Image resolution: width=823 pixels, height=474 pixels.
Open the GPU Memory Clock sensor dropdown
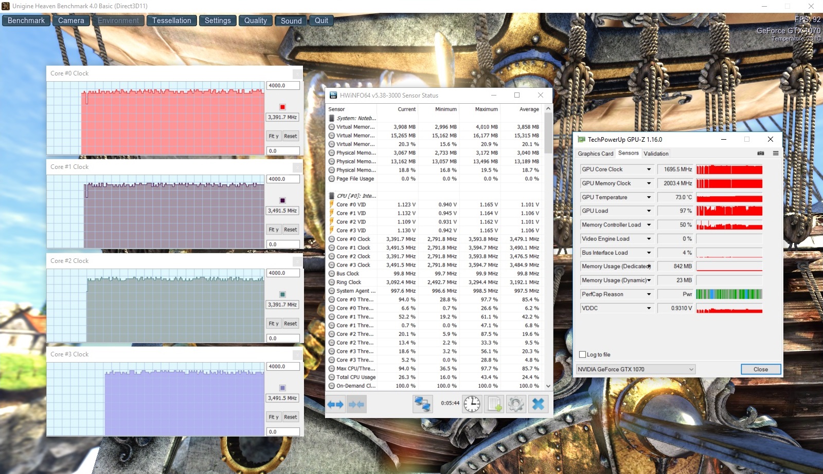tap(649, 183)
